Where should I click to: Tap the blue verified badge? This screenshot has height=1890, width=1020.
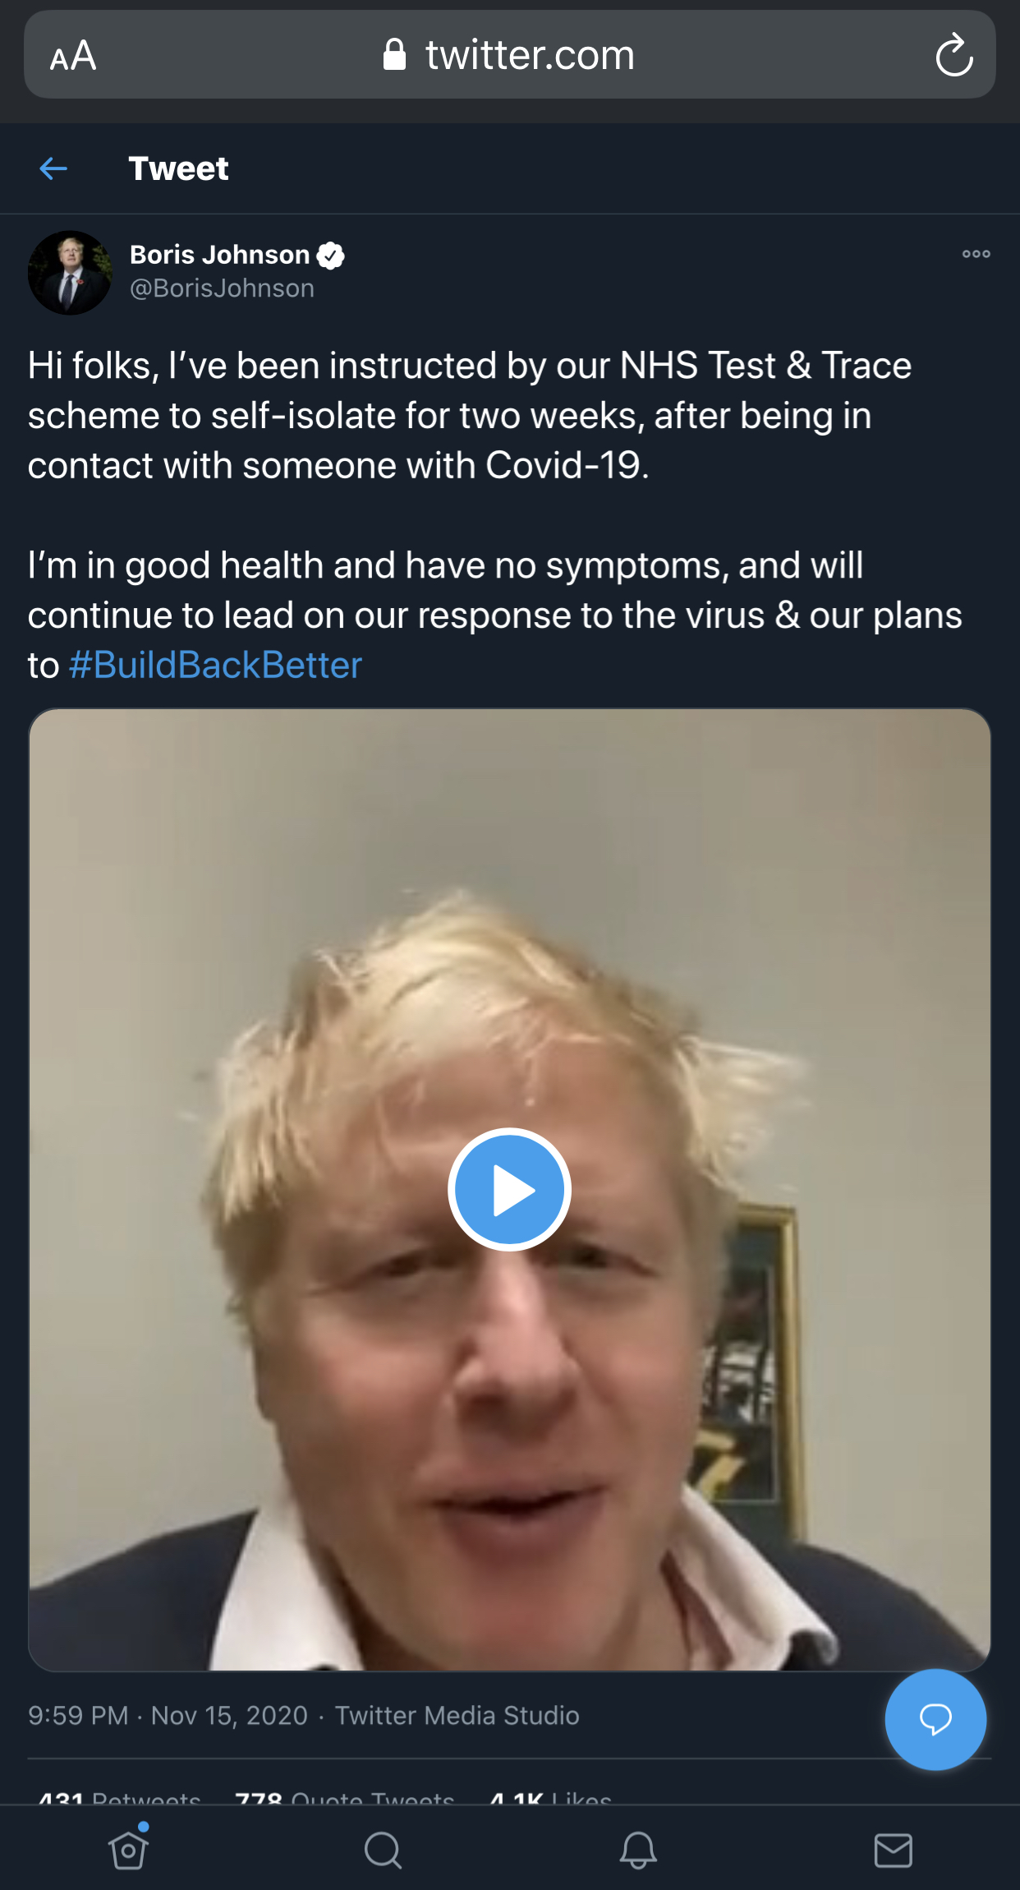pos(331,256)
